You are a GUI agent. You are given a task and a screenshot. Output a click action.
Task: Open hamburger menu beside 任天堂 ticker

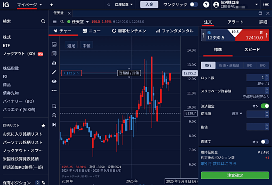pyautogui.click(x=55, y=22)
